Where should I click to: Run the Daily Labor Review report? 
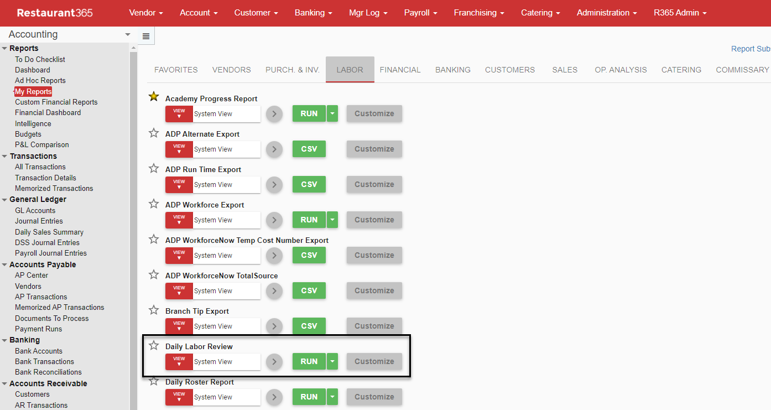309,361
